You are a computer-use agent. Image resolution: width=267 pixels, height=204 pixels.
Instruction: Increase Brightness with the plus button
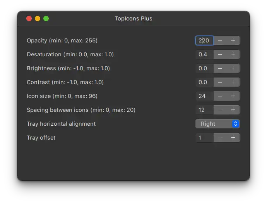[233, 68]
